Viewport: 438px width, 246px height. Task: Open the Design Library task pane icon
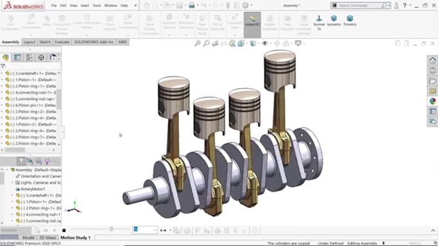432,71
